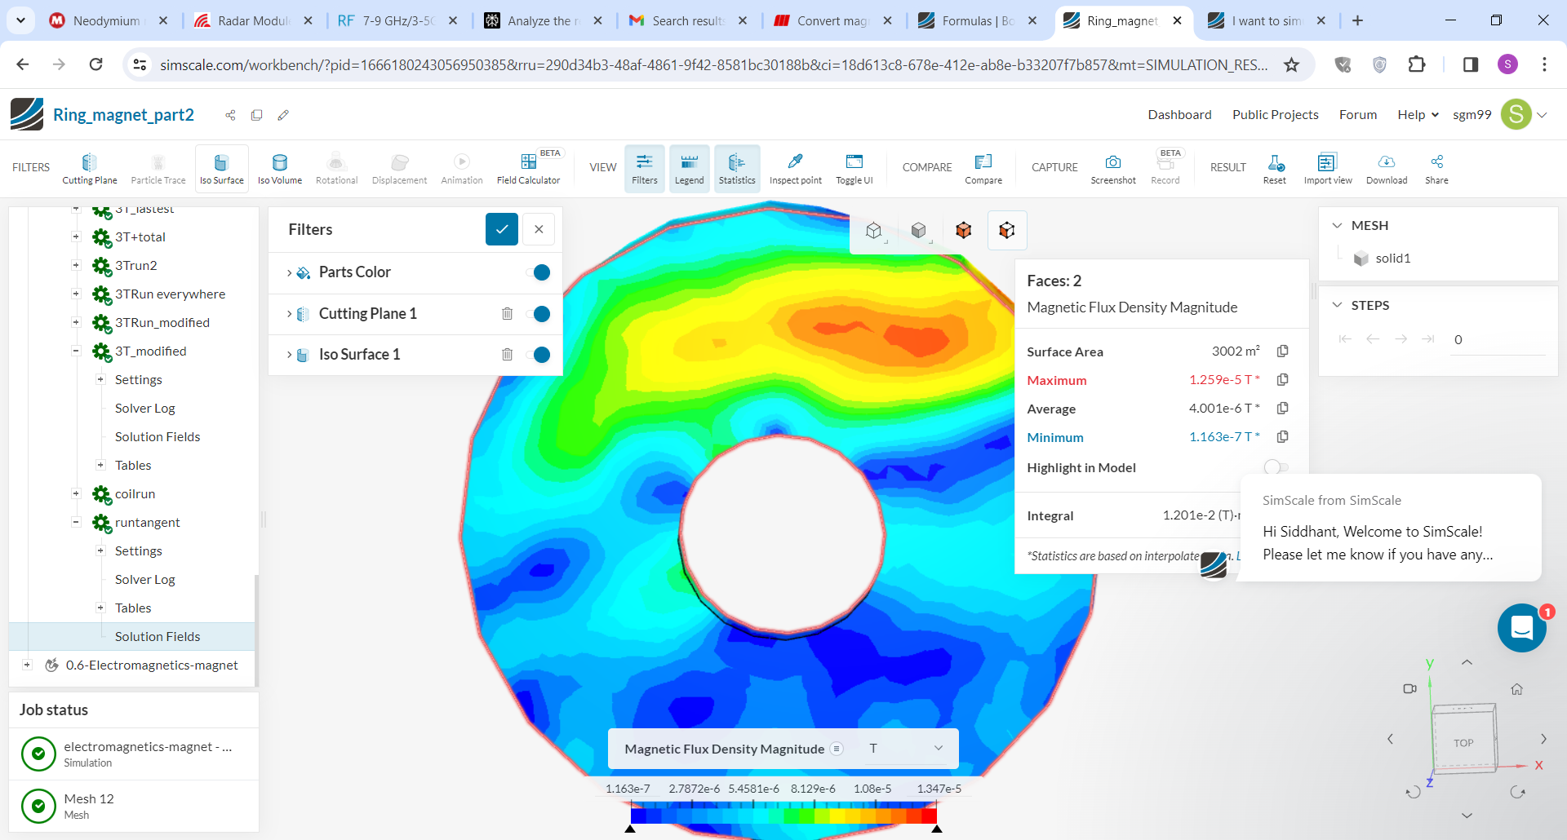
Task: Delete Iso Surface 1 filter
Action: click(x=507, y=355)
